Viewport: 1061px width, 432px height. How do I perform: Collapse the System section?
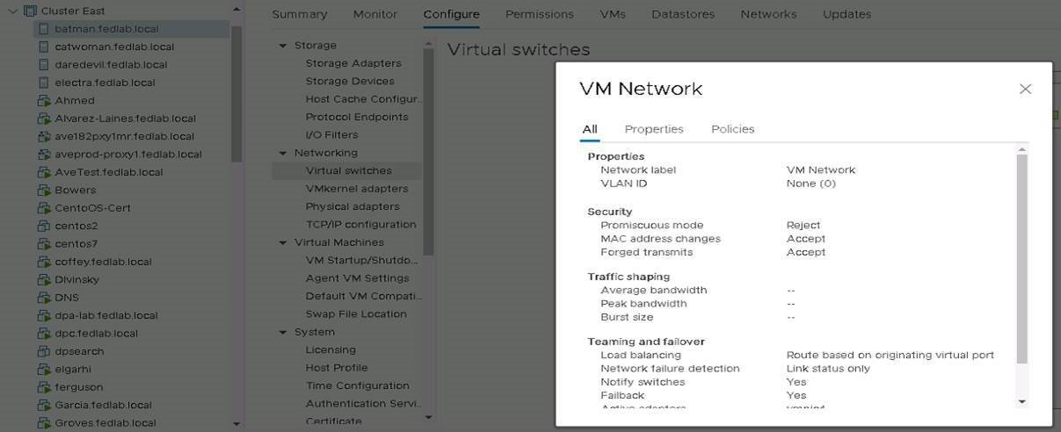pyautogui.click(x=283, y=332)
